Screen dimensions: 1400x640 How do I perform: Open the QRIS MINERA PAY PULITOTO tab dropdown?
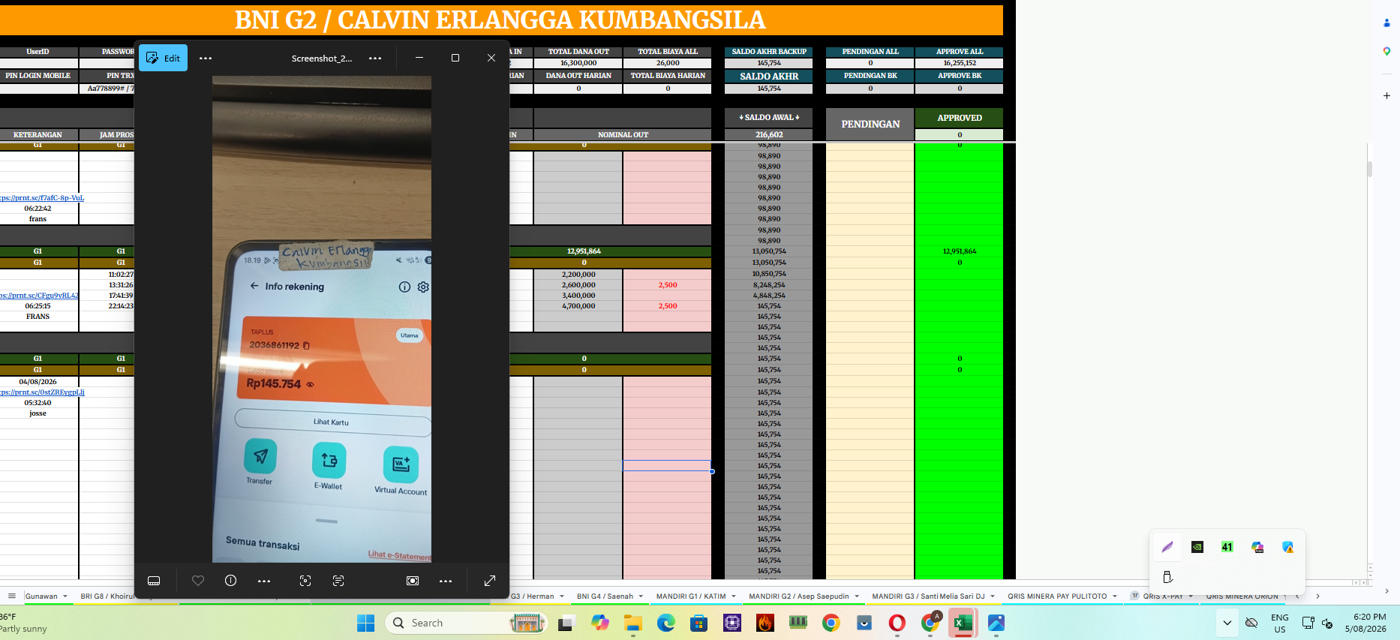1115,596
